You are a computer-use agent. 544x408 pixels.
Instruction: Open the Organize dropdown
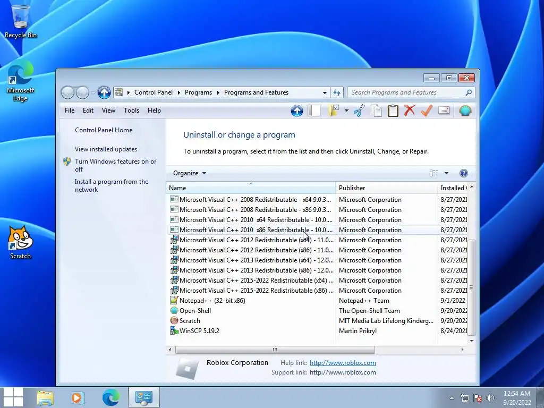190,173
